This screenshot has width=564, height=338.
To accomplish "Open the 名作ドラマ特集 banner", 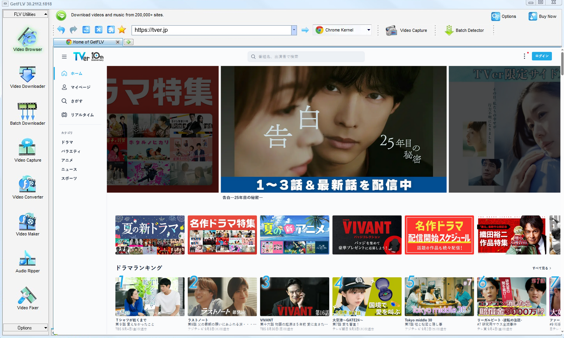I will [x=222, y=235].
